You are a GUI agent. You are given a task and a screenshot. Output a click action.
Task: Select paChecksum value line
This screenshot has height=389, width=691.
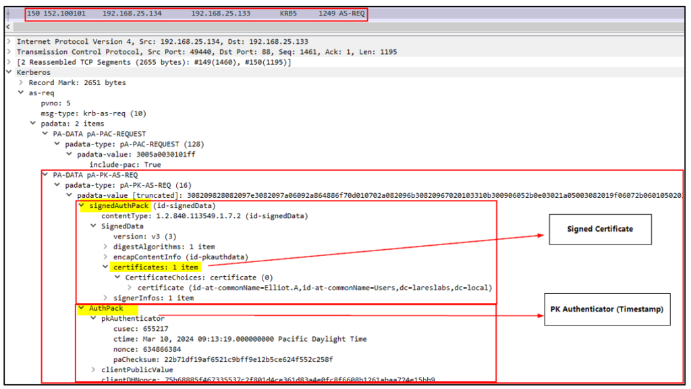[x=223, y=359]
